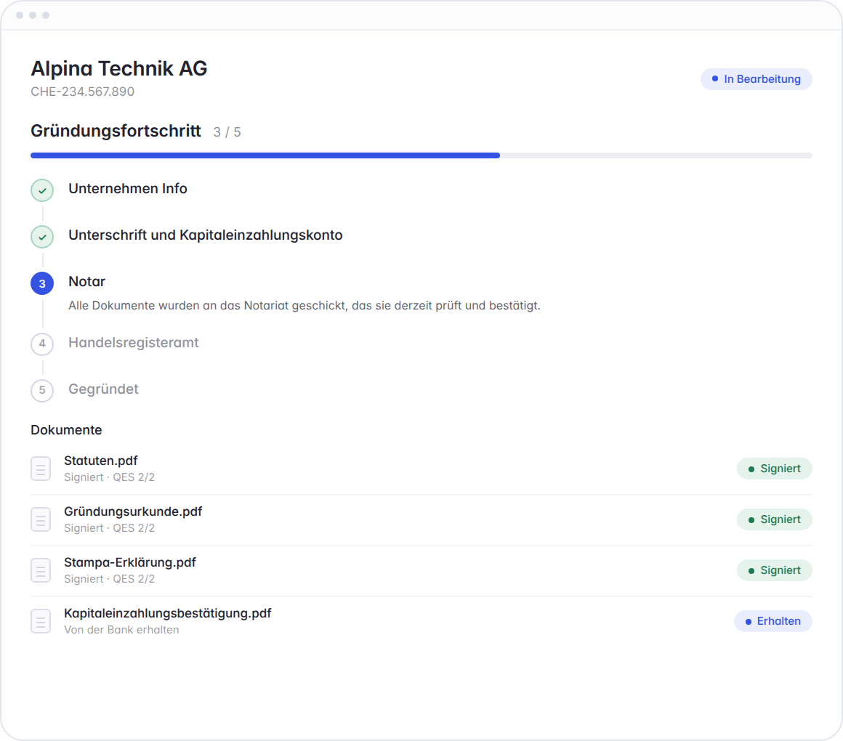This screenshot has height=741, width=843.
Task: Click the first gray window control dot
Action: coord(20,15)
